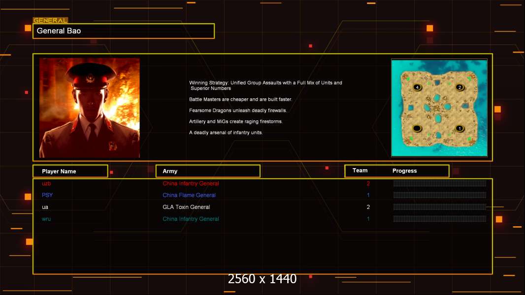Screen dimensions: 525x295
Task: Select the unnumbered start position marker on map
Action: tap(417, 128)
